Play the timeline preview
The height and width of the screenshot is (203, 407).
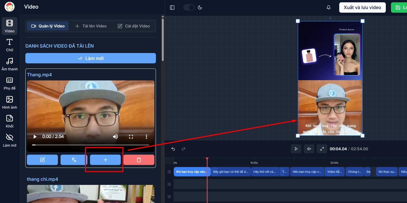pyautogui.click(x=296, y=149)
